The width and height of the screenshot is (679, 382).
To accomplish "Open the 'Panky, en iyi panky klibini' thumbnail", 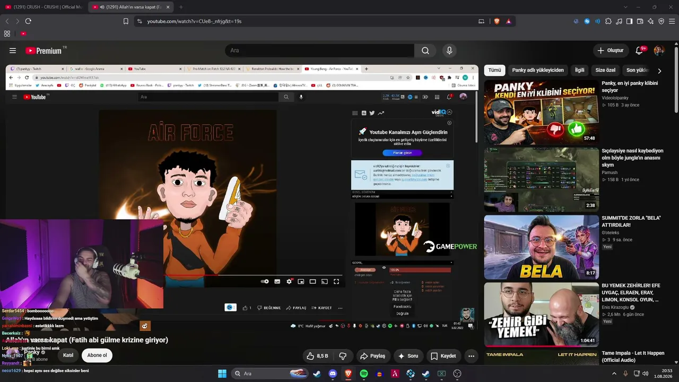I will (x=541, y=112).
